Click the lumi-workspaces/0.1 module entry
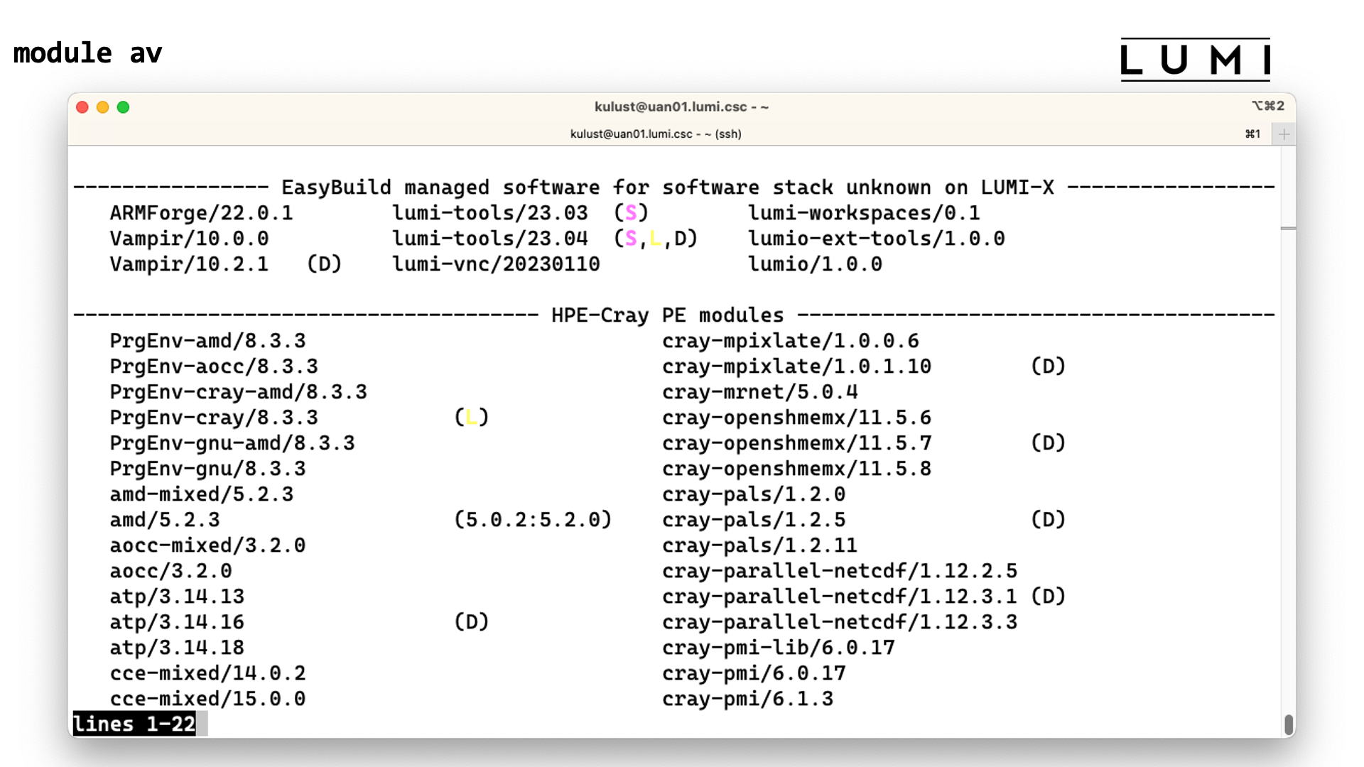This screenshot has height=767, width=1364. pos(864,213)
